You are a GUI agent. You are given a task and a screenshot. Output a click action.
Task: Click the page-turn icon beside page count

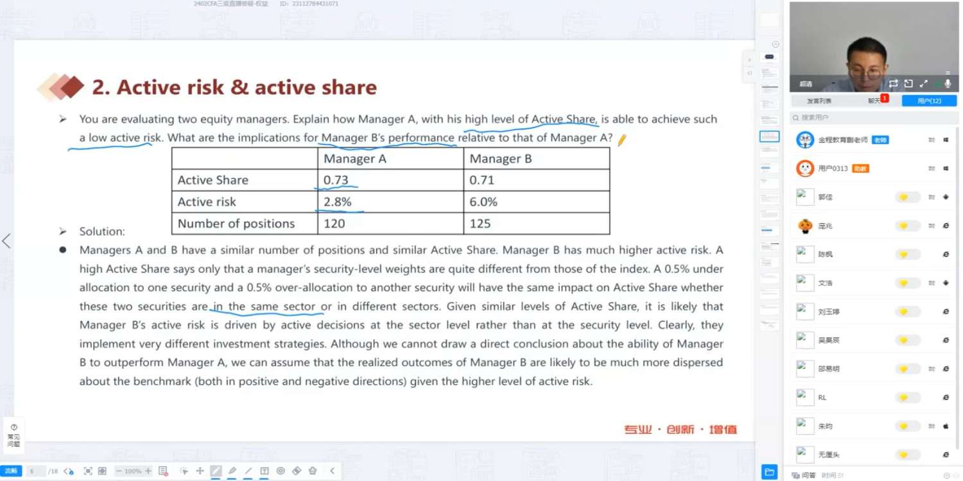coord(69,471)
